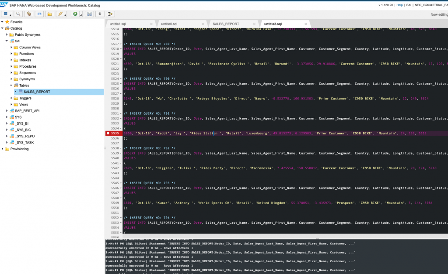Close the untitle0.sql tab
This screenshot has height=274, width=448.
(x=203, y=24)
